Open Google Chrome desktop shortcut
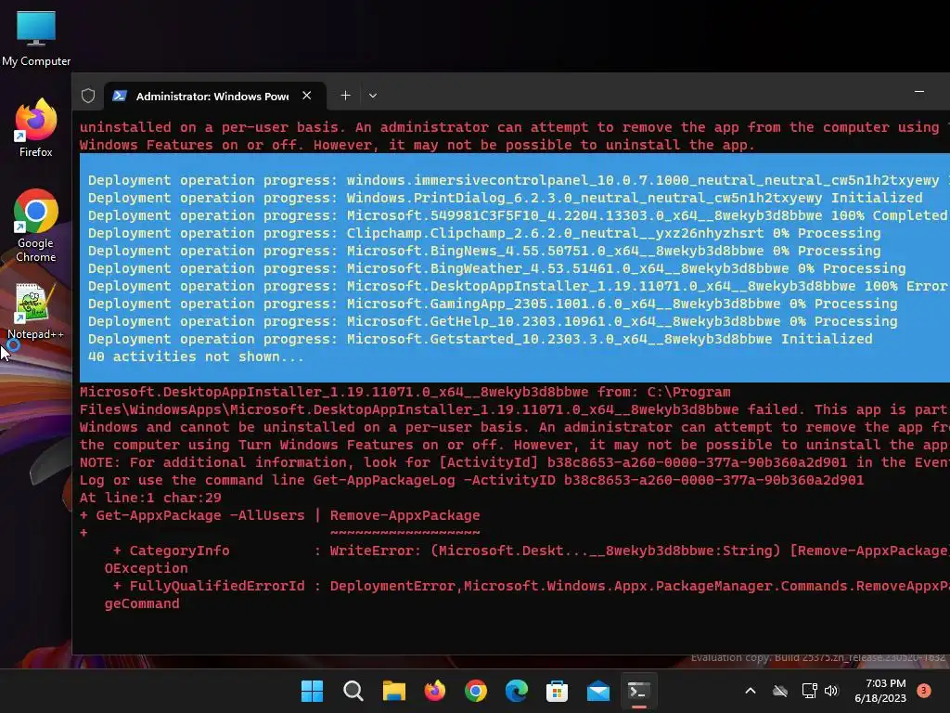950x713 pixels. click(x=36, y=226)
